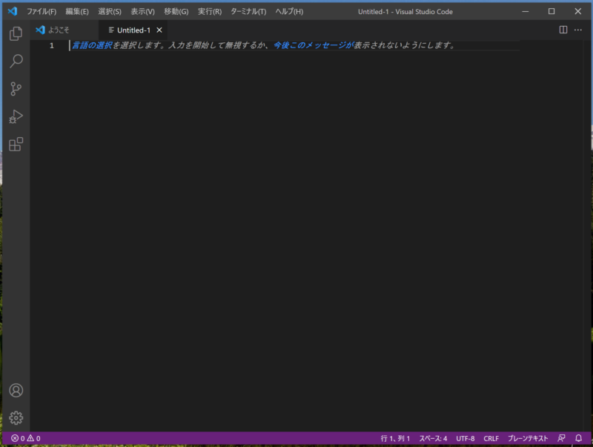Image resolution: width=593 pixels, height=447 pixels.
Task: Open the Search view icon
Action: tap(16, 62)
